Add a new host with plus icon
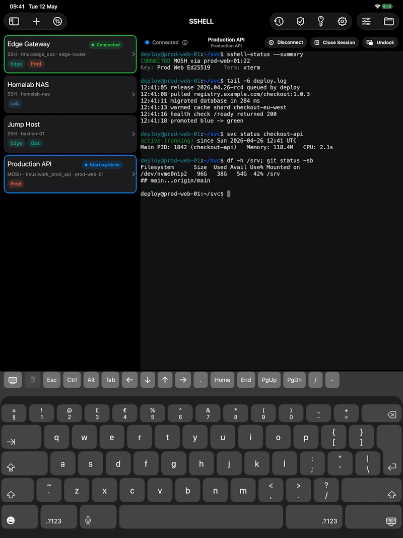This screenshot has height=538, width=403. [36, 21]
